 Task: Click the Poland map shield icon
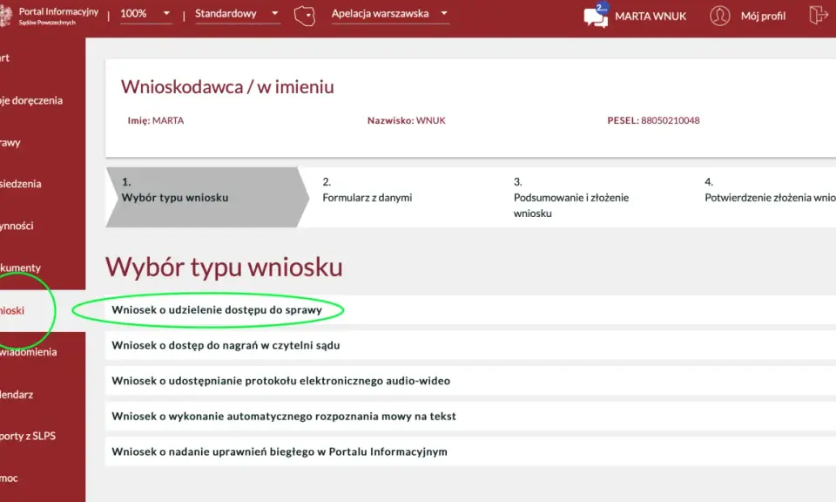click(305, 16)
